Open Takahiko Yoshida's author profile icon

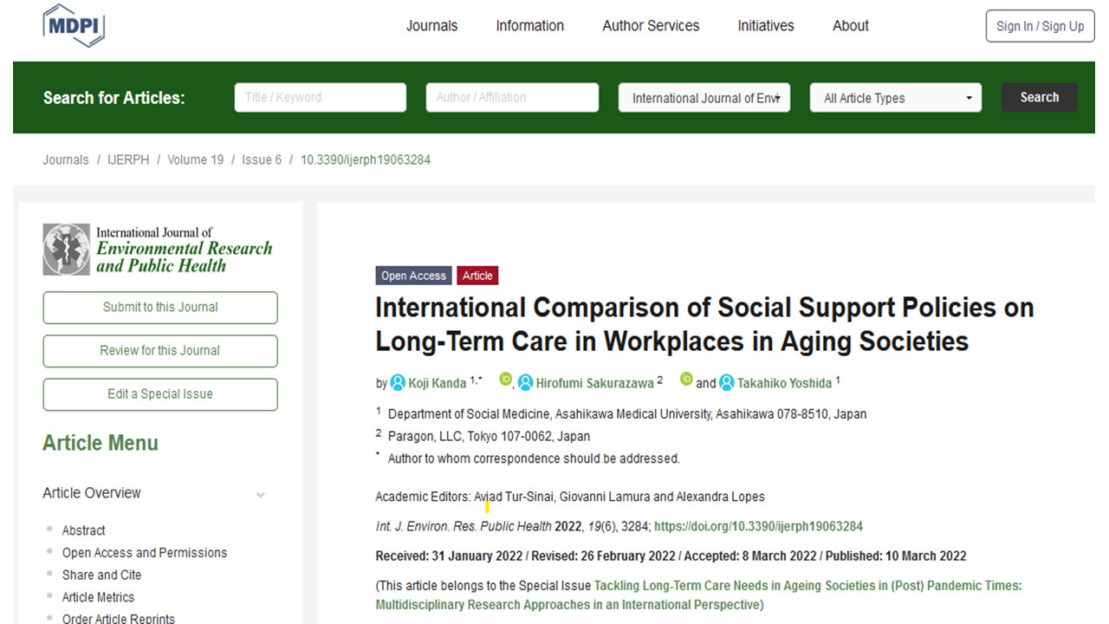pyautogui.click(x=727, y=383)
